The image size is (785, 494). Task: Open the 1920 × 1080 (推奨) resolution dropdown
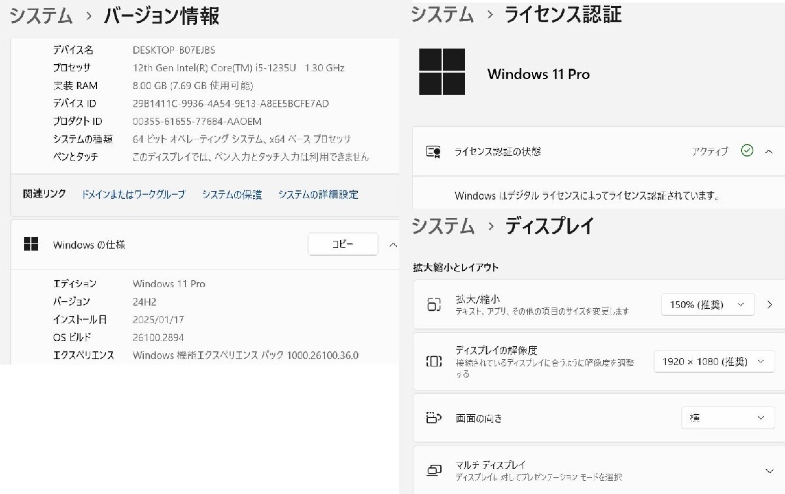click(x=714, y=361)
